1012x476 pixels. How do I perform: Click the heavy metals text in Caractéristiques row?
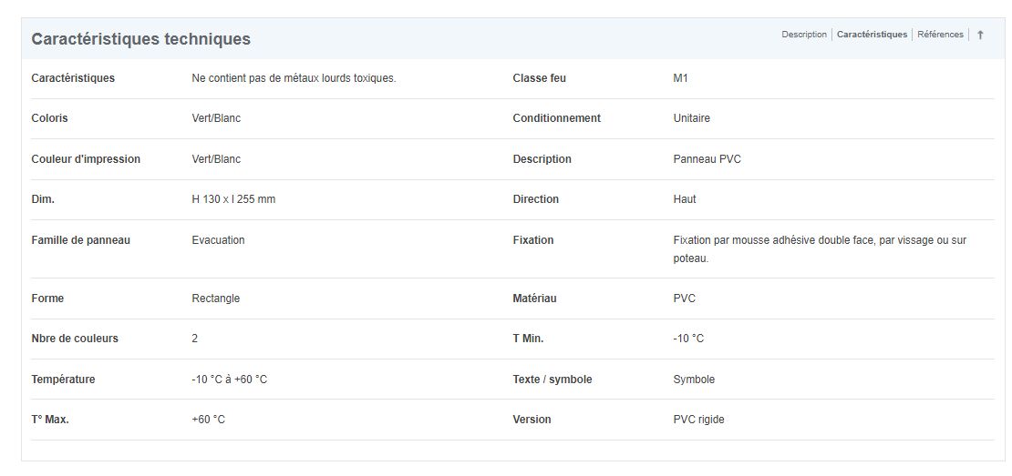(294, 78)
